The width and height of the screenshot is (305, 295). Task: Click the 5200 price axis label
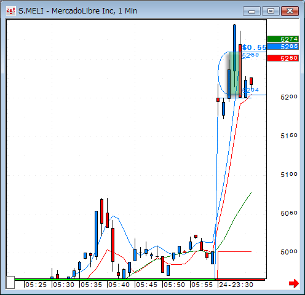pos(289,97)
